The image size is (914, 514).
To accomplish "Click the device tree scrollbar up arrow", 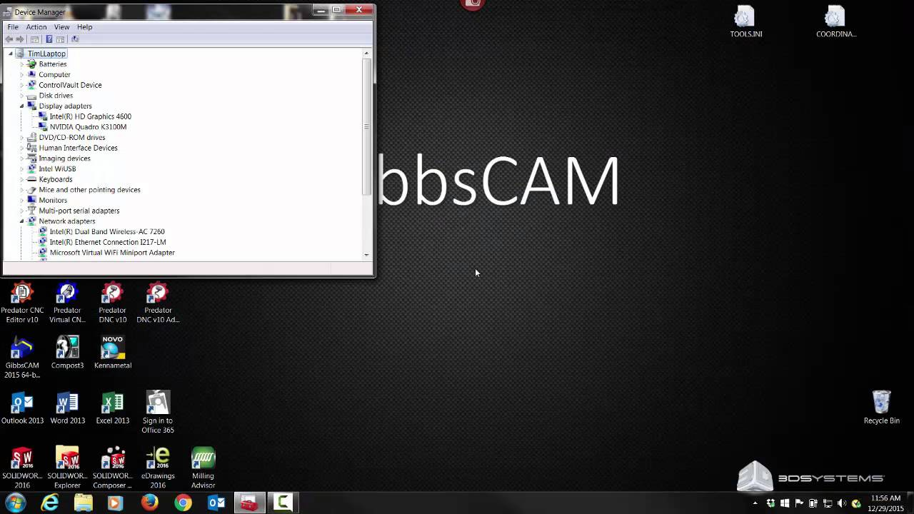I will (x=366, y=54).
